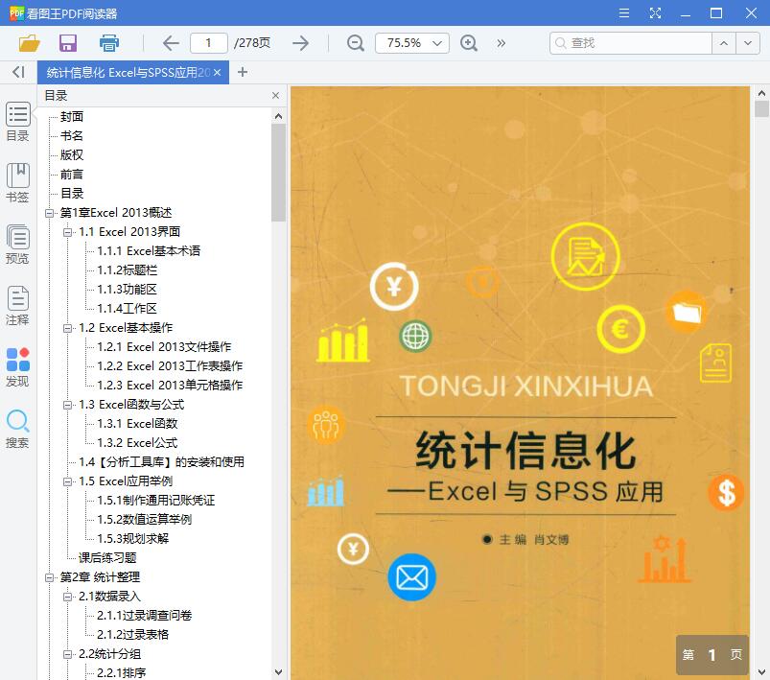Viewport: 770px width, 680px height.
Task: Open 1.1.2标题栏 section
Action: pos(128,270)
